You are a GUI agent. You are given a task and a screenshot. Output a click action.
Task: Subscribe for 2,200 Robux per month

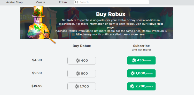click(141, 86)
